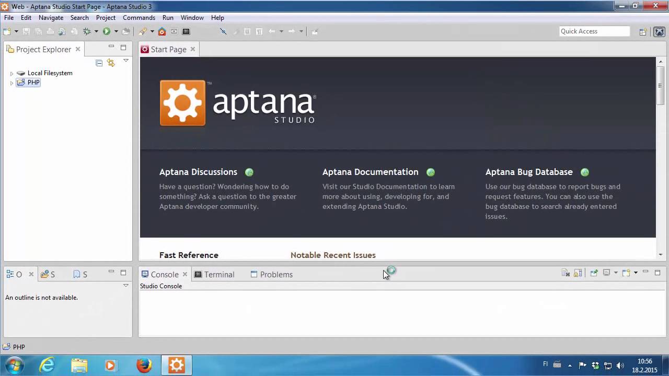The image size is (669, 376).
Task: Select the Snippets tab with bookmark icon
Action: click(x=80, y=274)
